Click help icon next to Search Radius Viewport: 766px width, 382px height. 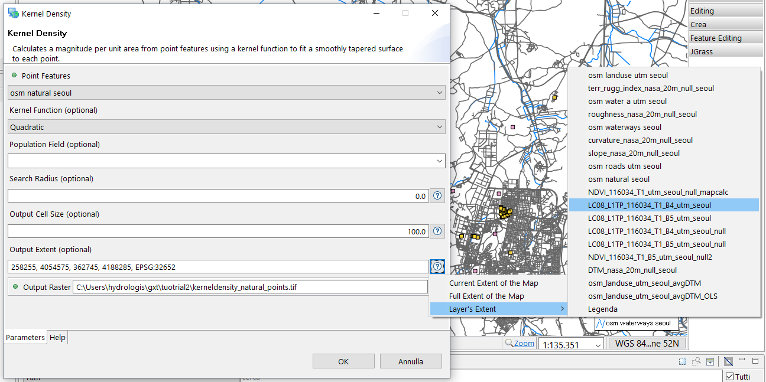437,196
